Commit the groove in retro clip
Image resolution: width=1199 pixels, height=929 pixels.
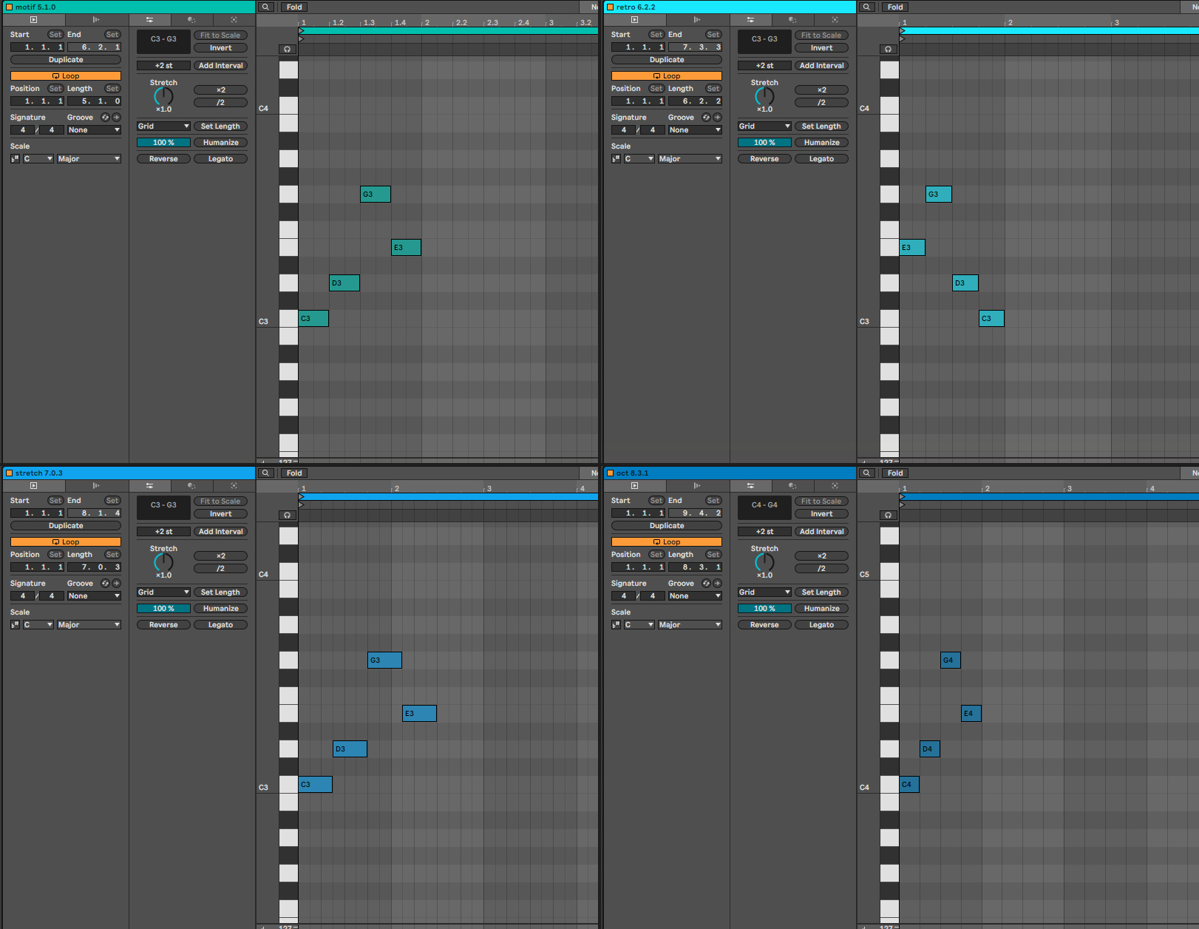(717, 118)
